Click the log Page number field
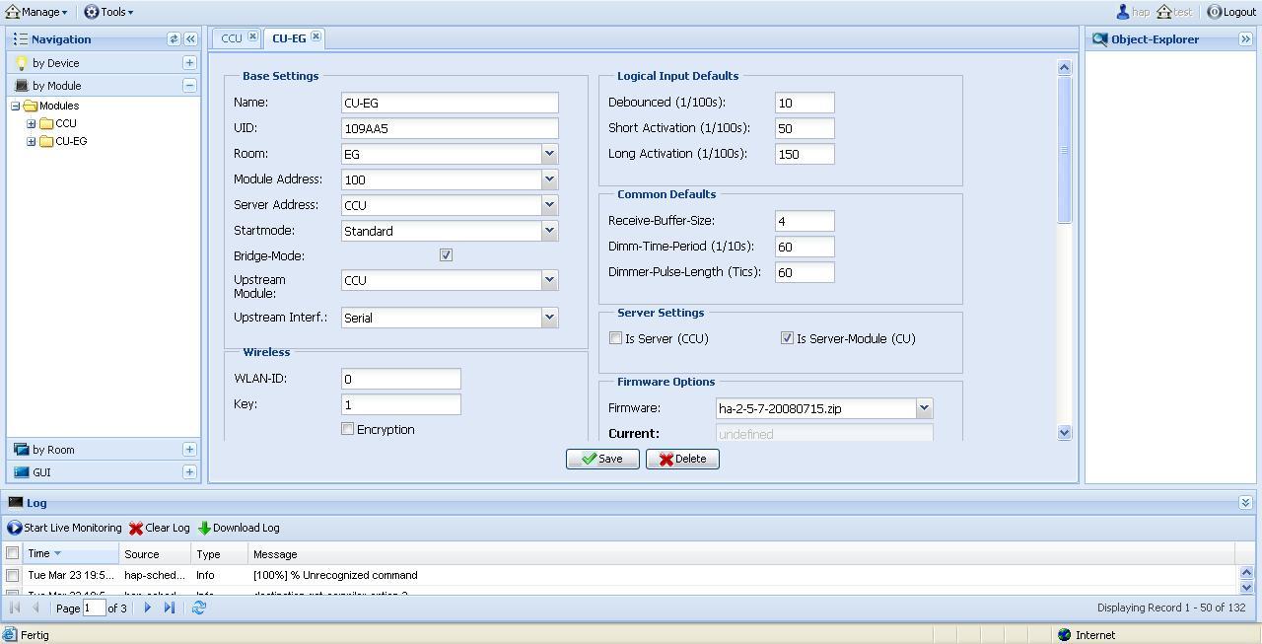This screenshot has height=644, width=1262. click(94, 608)
